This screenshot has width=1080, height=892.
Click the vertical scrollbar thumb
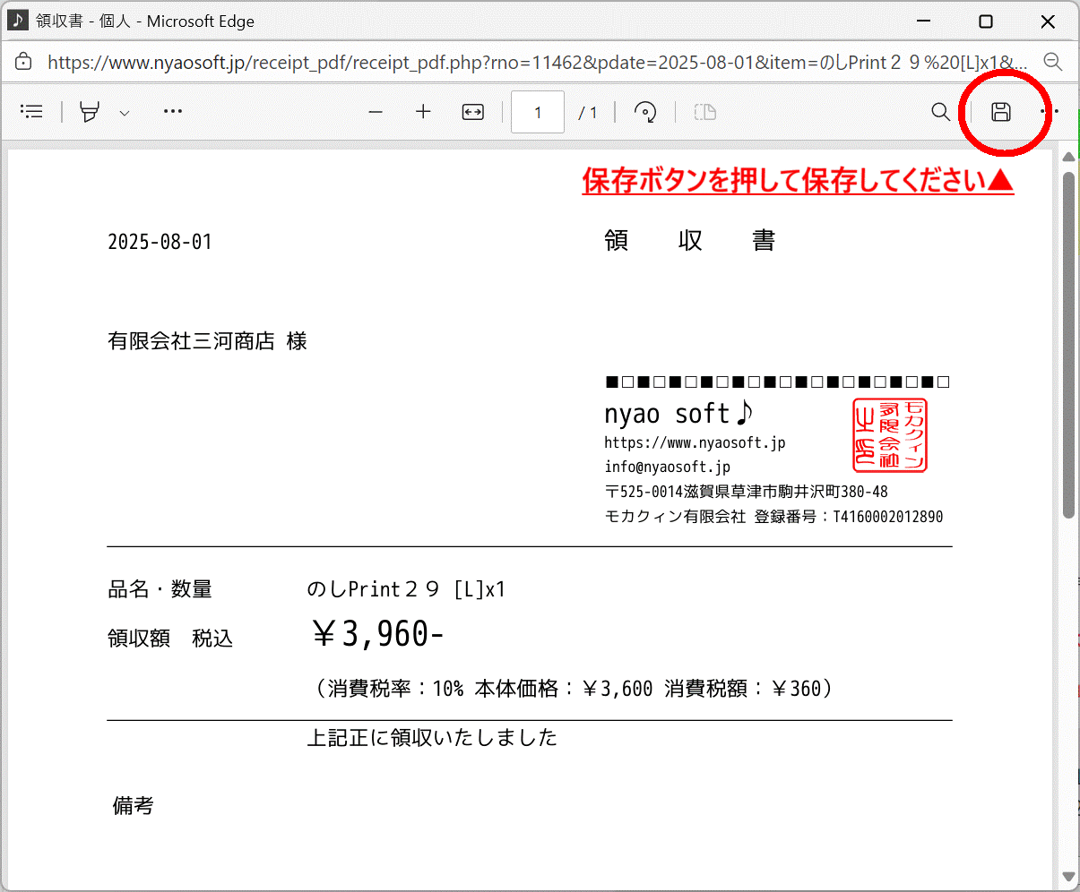1068,345
